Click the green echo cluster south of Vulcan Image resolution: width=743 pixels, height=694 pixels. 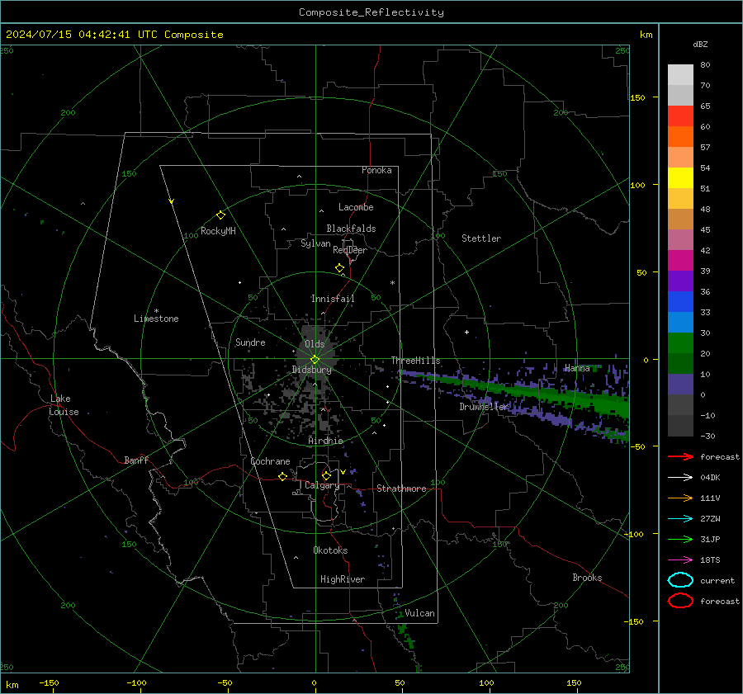coord(405,635)
